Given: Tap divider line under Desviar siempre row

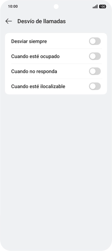Looking at the screenshot, I should click(57, 49).
